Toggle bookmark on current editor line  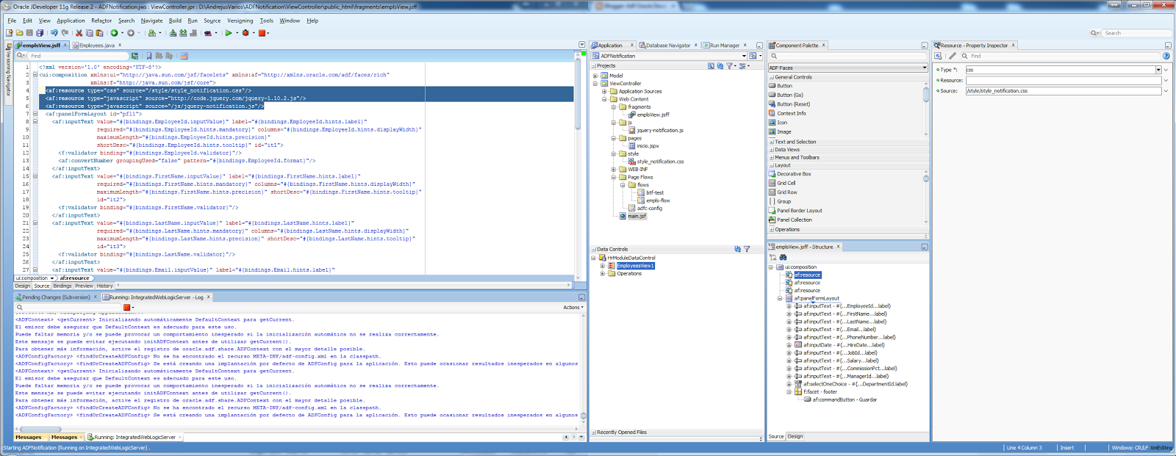pyautogui.click(x=149, y=56)
